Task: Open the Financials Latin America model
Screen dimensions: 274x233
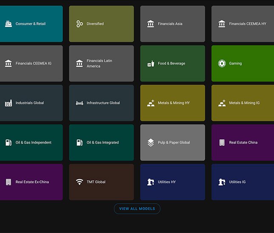Action: pos(101,63)
